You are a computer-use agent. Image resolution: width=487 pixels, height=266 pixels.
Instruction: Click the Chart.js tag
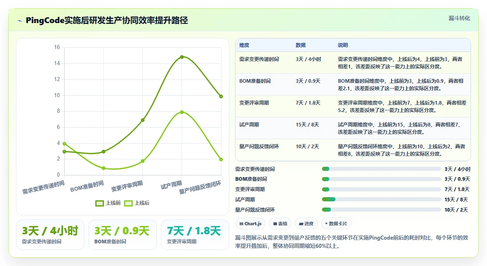coord(250,224)
